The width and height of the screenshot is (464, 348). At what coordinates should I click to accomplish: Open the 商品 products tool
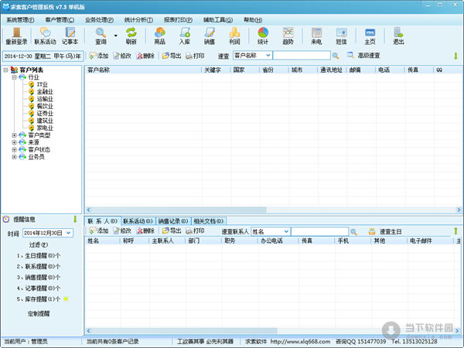point(160,36)
